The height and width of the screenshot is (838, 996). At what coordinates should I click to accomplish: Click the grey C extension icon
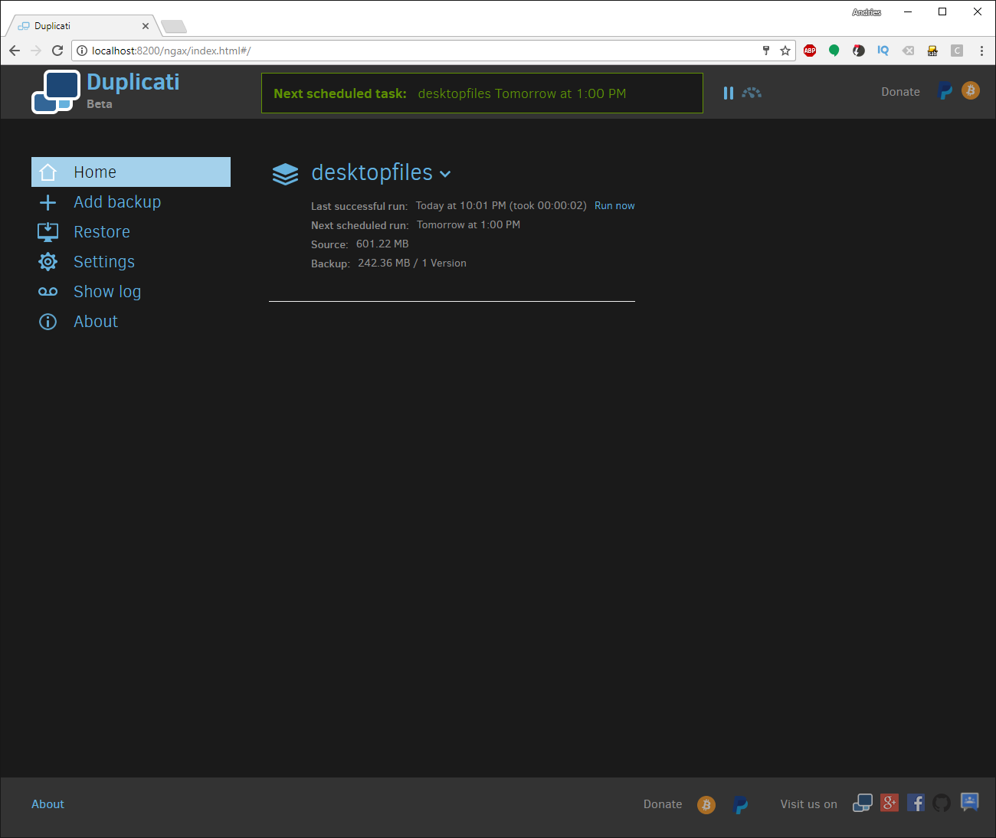tap(957, 51)
